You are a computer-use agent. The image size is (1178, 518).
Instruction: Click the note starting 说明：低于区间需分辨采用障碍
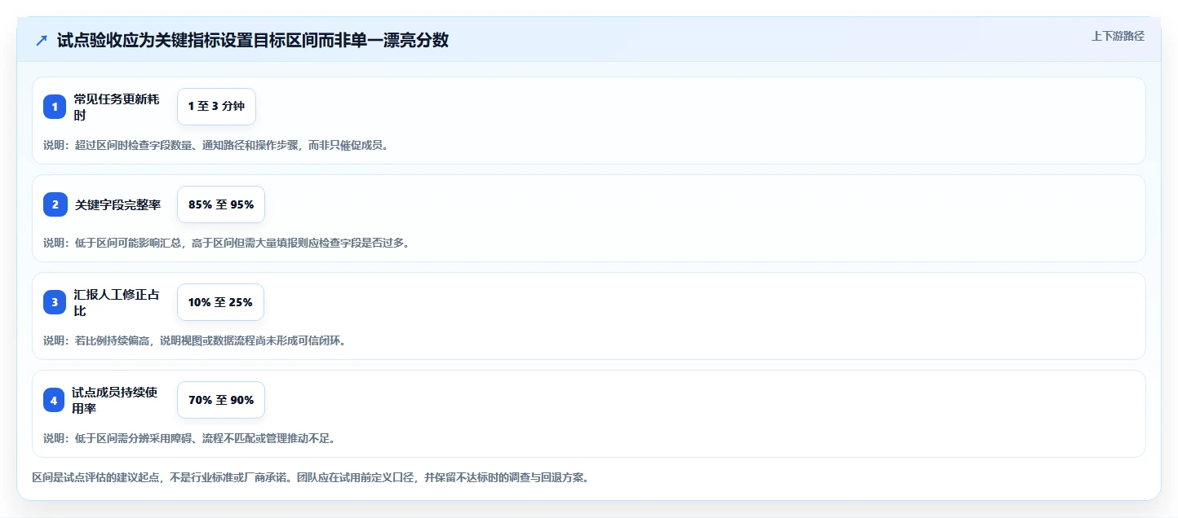click(189, 439)
